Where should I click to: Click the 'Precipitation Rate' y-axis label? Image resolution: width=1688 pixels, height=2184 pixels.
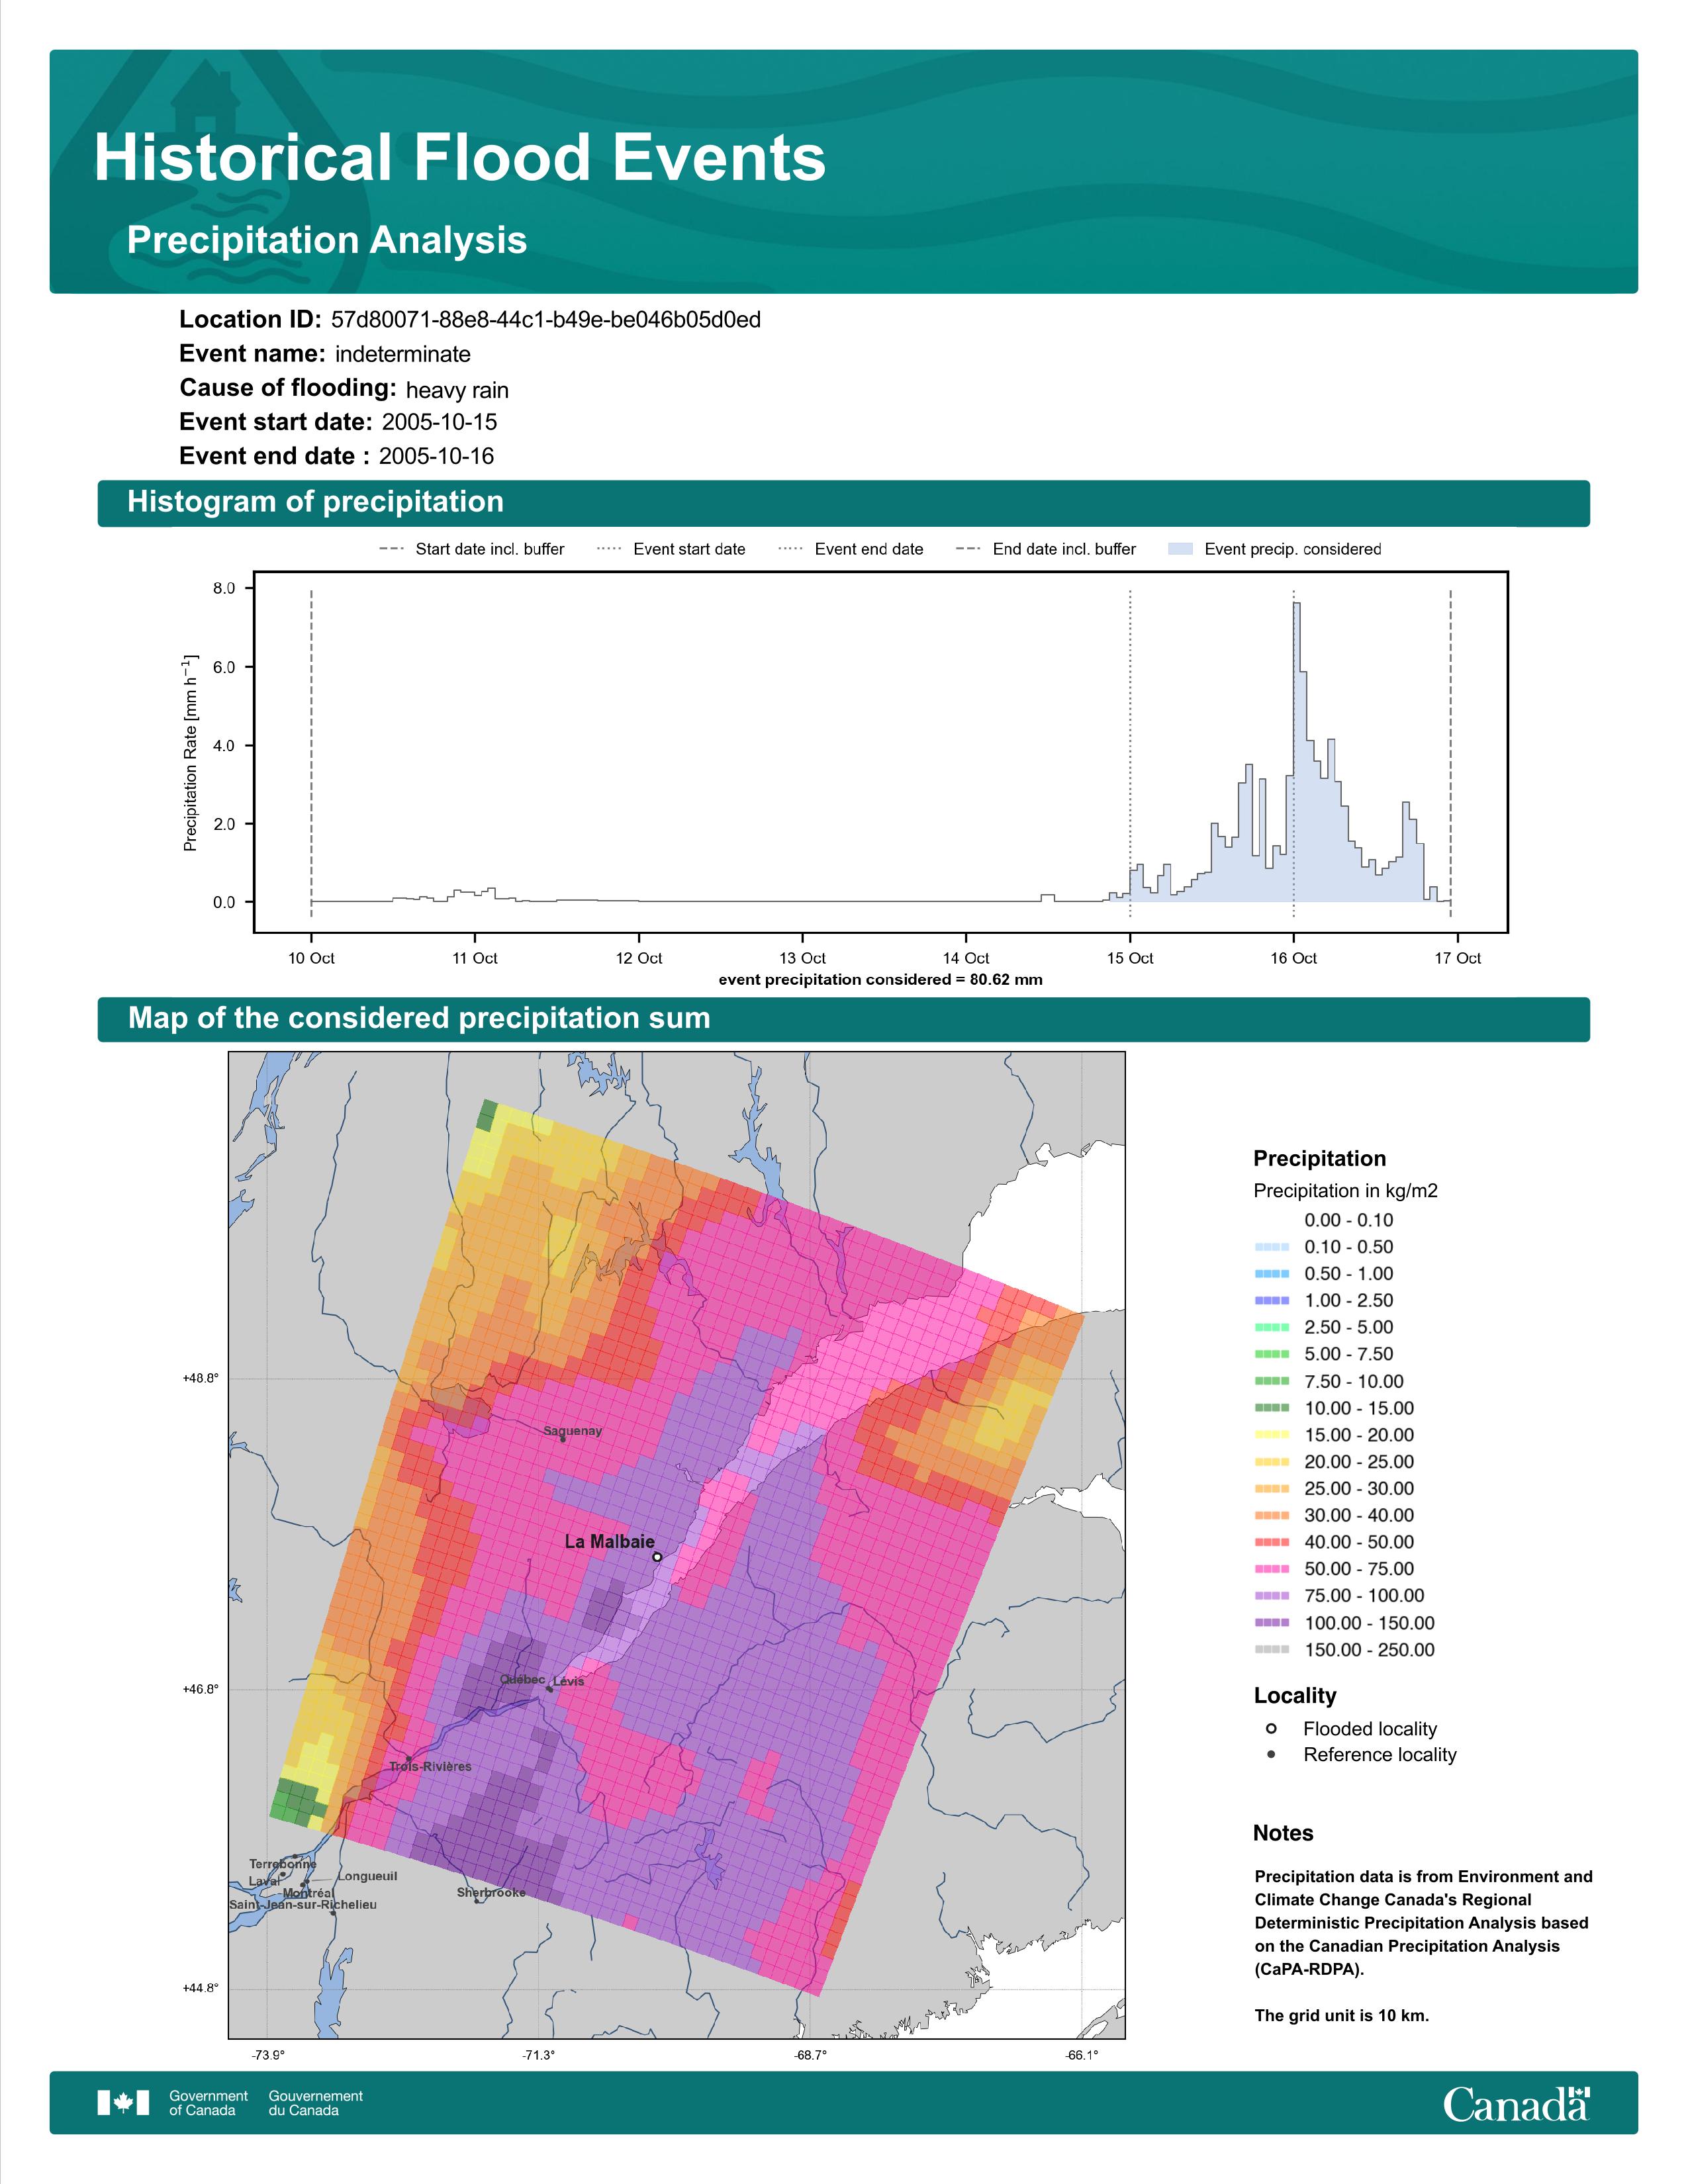191,753
